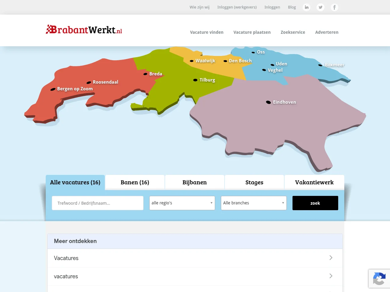
Task: Open the Facebook social icon
Action: coord(334,7)
